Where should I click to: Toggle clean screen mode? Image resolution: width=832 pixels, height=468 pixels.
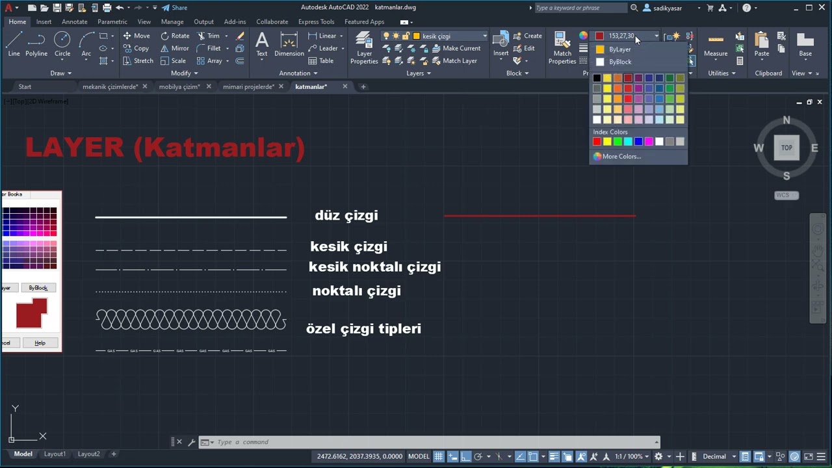click(809, 456)
